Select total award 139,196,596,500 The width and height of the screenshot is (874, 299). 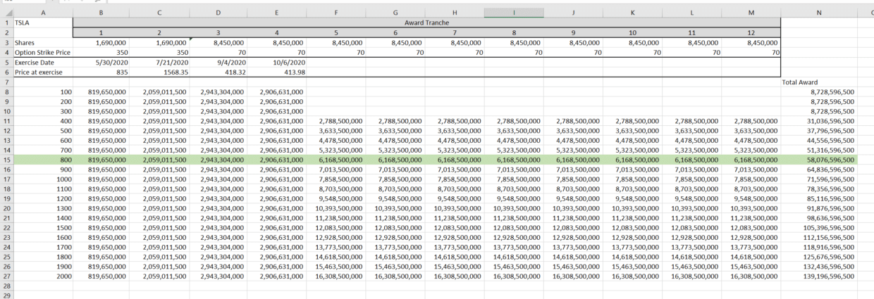[819, 277]
